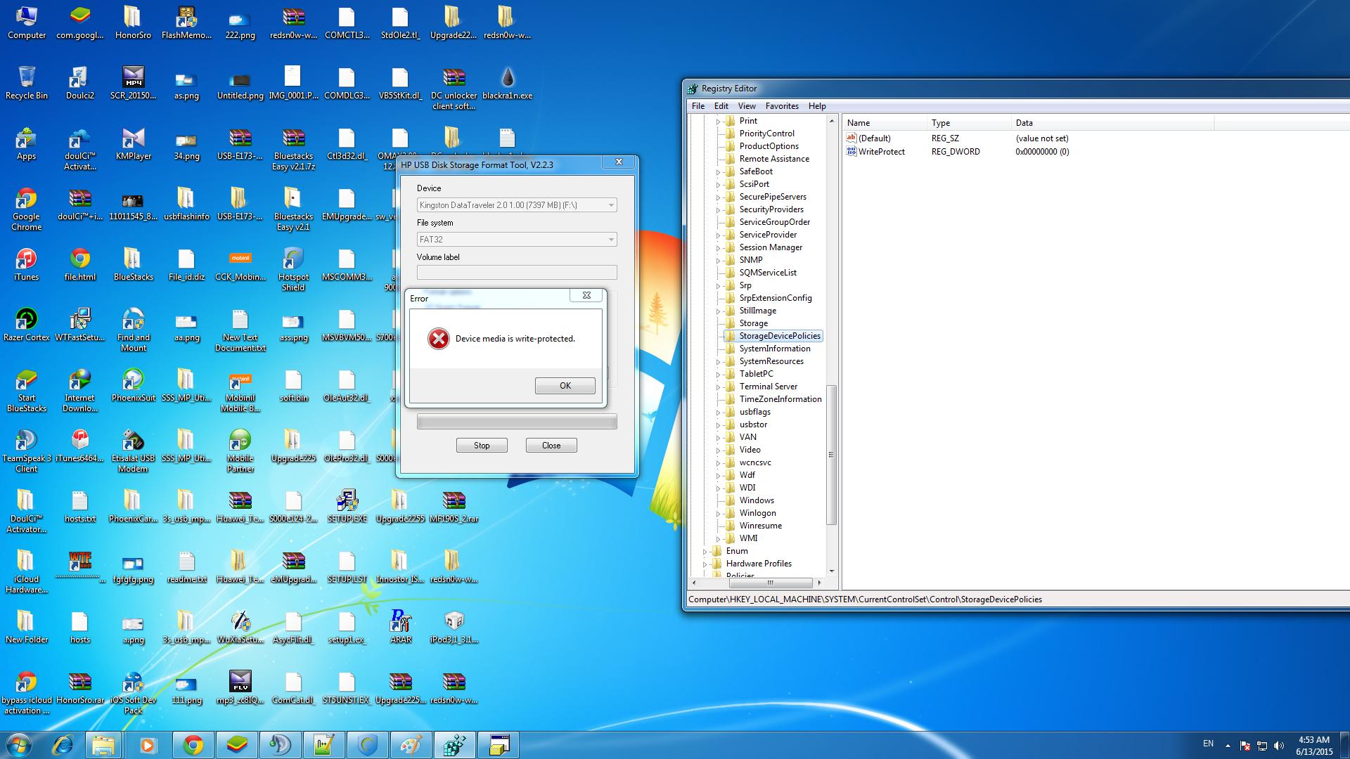Open Find and Mount shortcut
Viewport: 1350px width, 759px height.
(x=134, y=330)
